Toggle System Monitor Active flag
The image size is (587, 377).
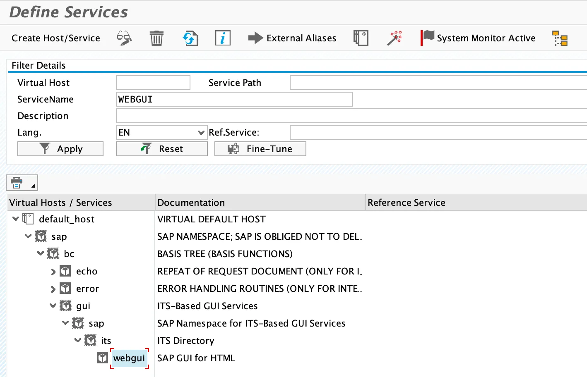[x=478, y=38]
